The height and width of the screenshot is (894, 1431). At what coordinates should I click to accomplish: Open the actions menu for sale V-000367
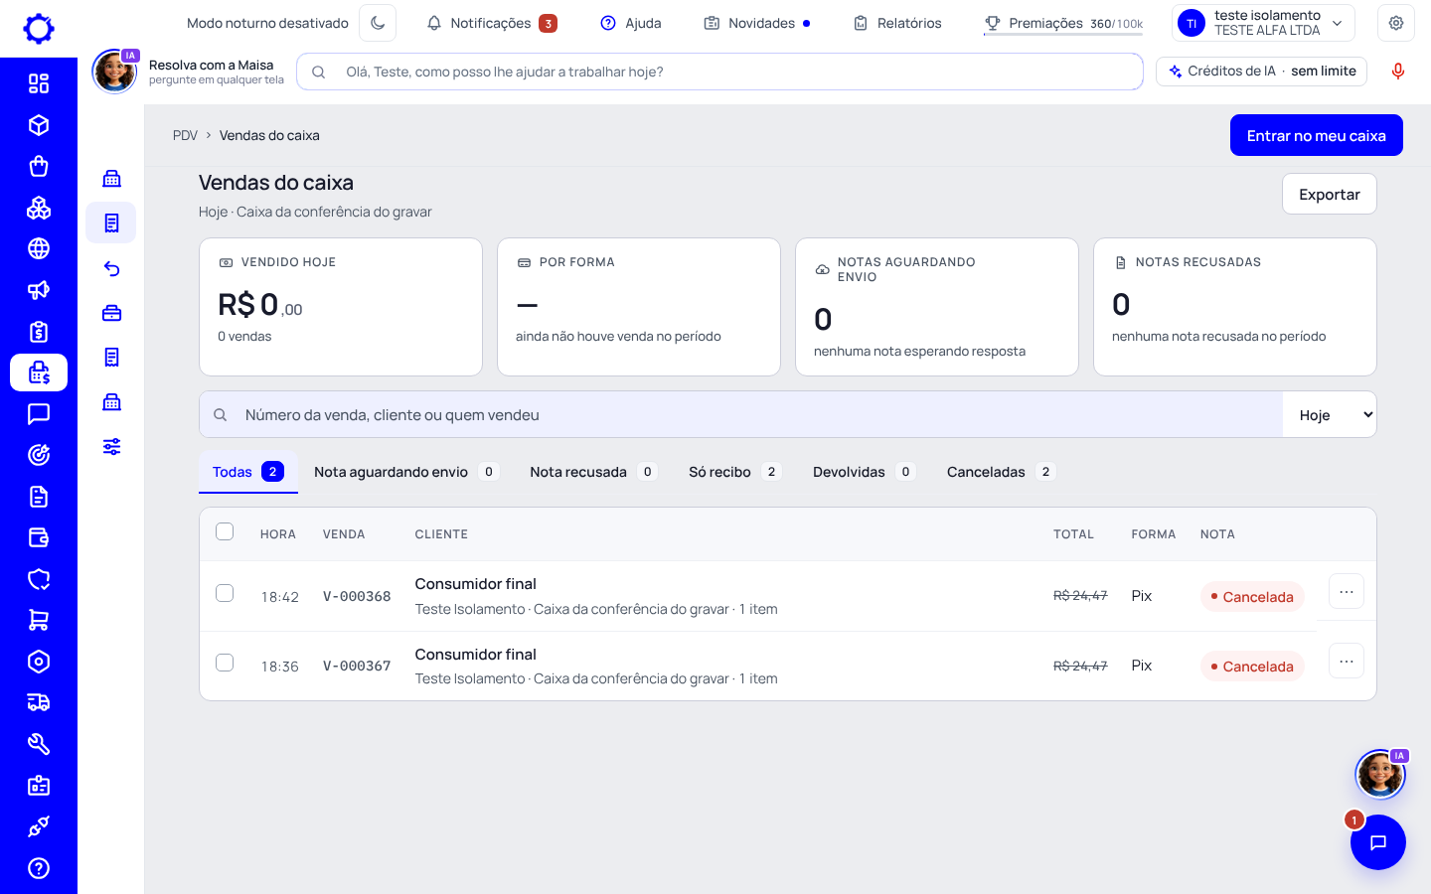[1347, 662]
